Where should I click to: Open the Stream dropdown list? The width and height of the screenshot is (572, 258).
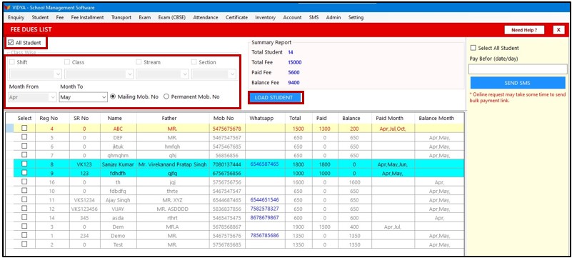162,74
